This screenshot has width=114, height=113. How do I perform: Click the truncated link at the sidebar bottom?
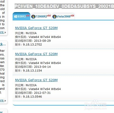1,112
